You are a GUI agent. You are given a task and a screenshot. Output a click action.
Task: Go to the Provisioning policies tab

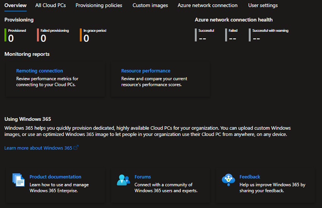[99, 5]
